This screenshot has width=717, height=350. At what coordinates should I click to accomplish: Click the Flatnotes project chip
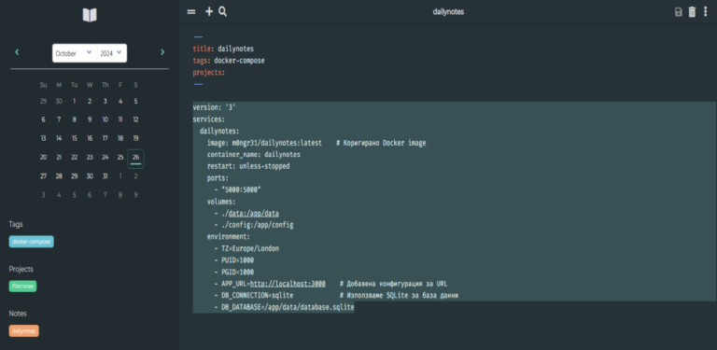click(22, 287)
